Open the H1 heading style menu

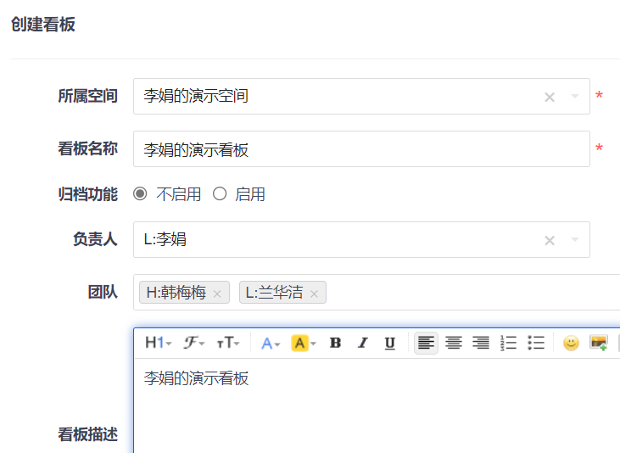coord(158,343)
